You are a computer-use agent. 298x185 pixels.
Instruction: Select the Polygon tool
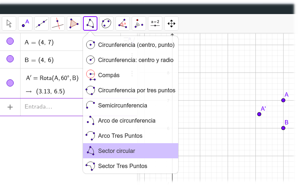[x=74, y=23]
